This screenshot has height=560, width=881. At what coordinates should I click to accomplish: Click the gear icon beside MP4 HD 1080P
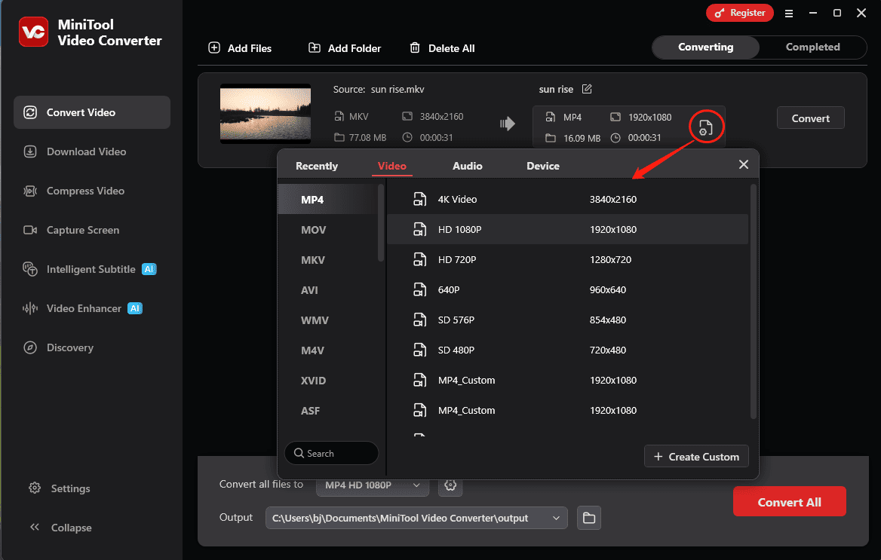click(450, 485)
